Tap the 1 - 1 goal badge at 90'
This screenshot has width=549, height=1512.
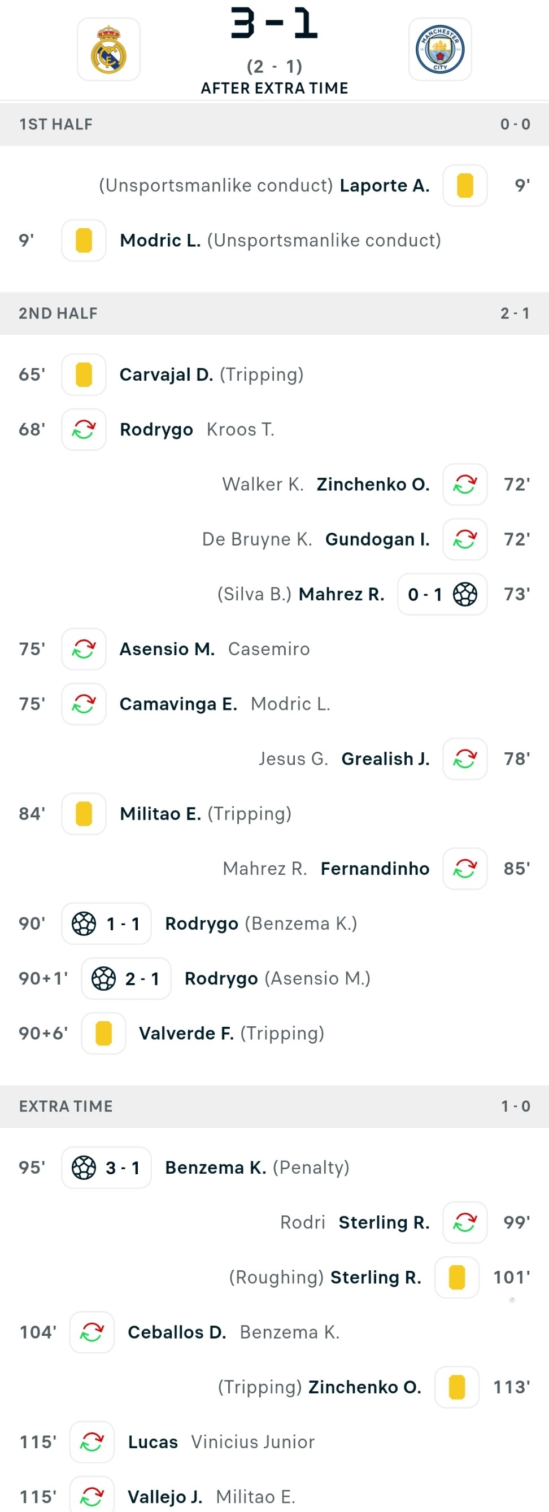click(106, 924)
